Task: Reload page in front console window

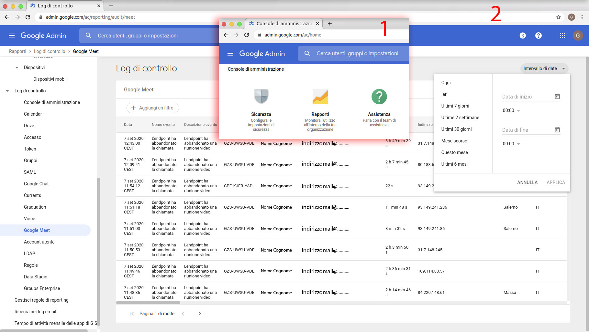Action: [x=247, y=35]
